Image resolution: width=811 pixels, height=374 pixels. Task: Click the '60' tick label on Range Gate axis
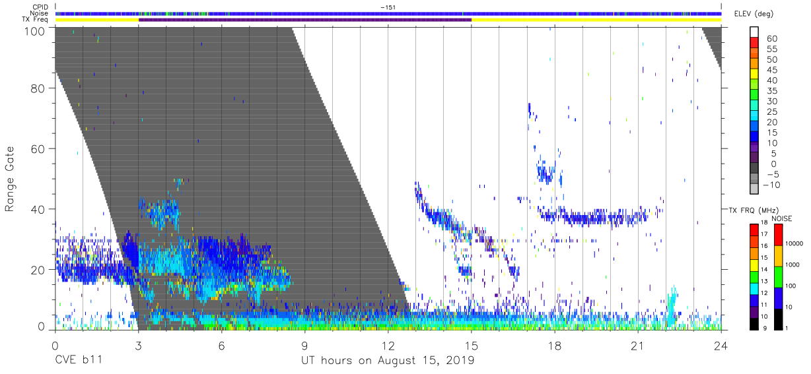38,148
